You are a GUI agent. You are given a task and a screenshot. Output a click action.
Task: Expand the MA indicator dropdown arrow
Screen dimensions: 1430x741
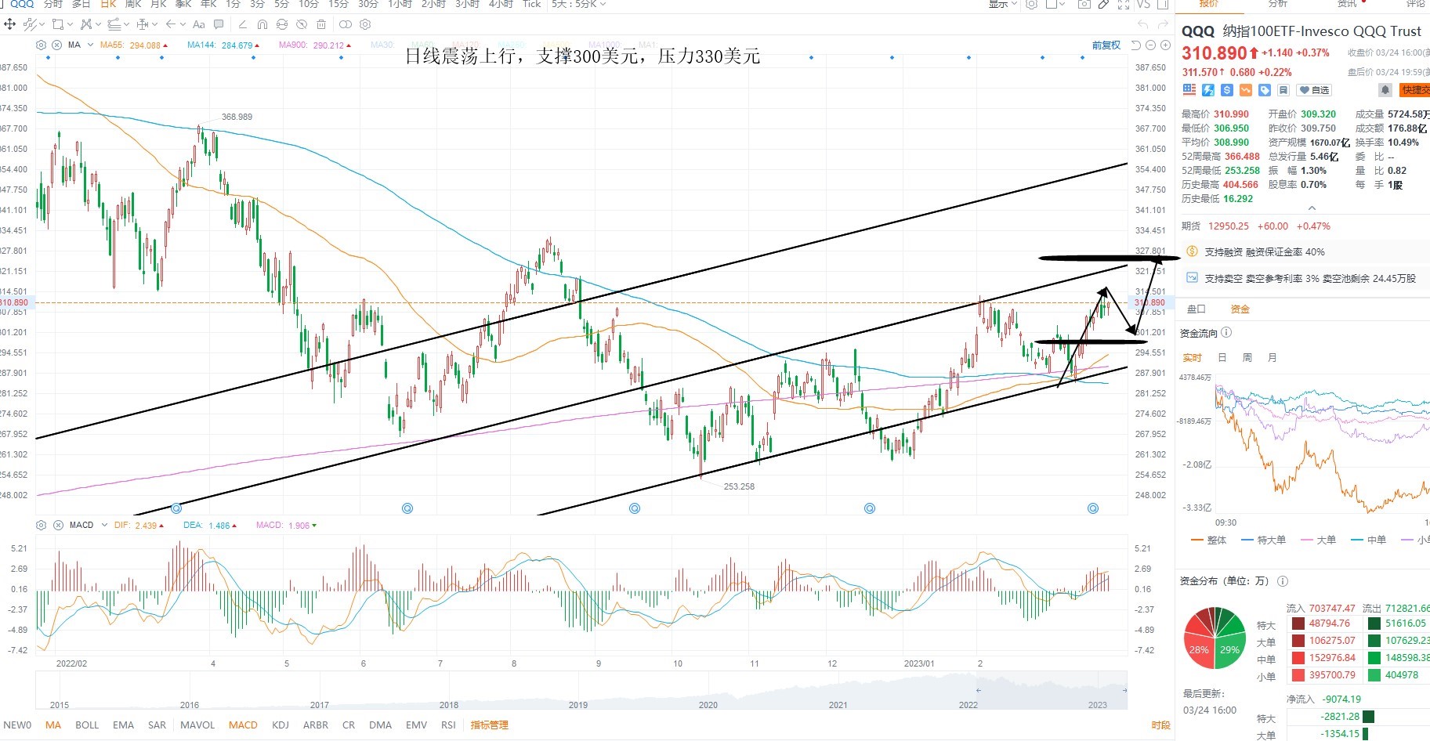click(90, 45)
